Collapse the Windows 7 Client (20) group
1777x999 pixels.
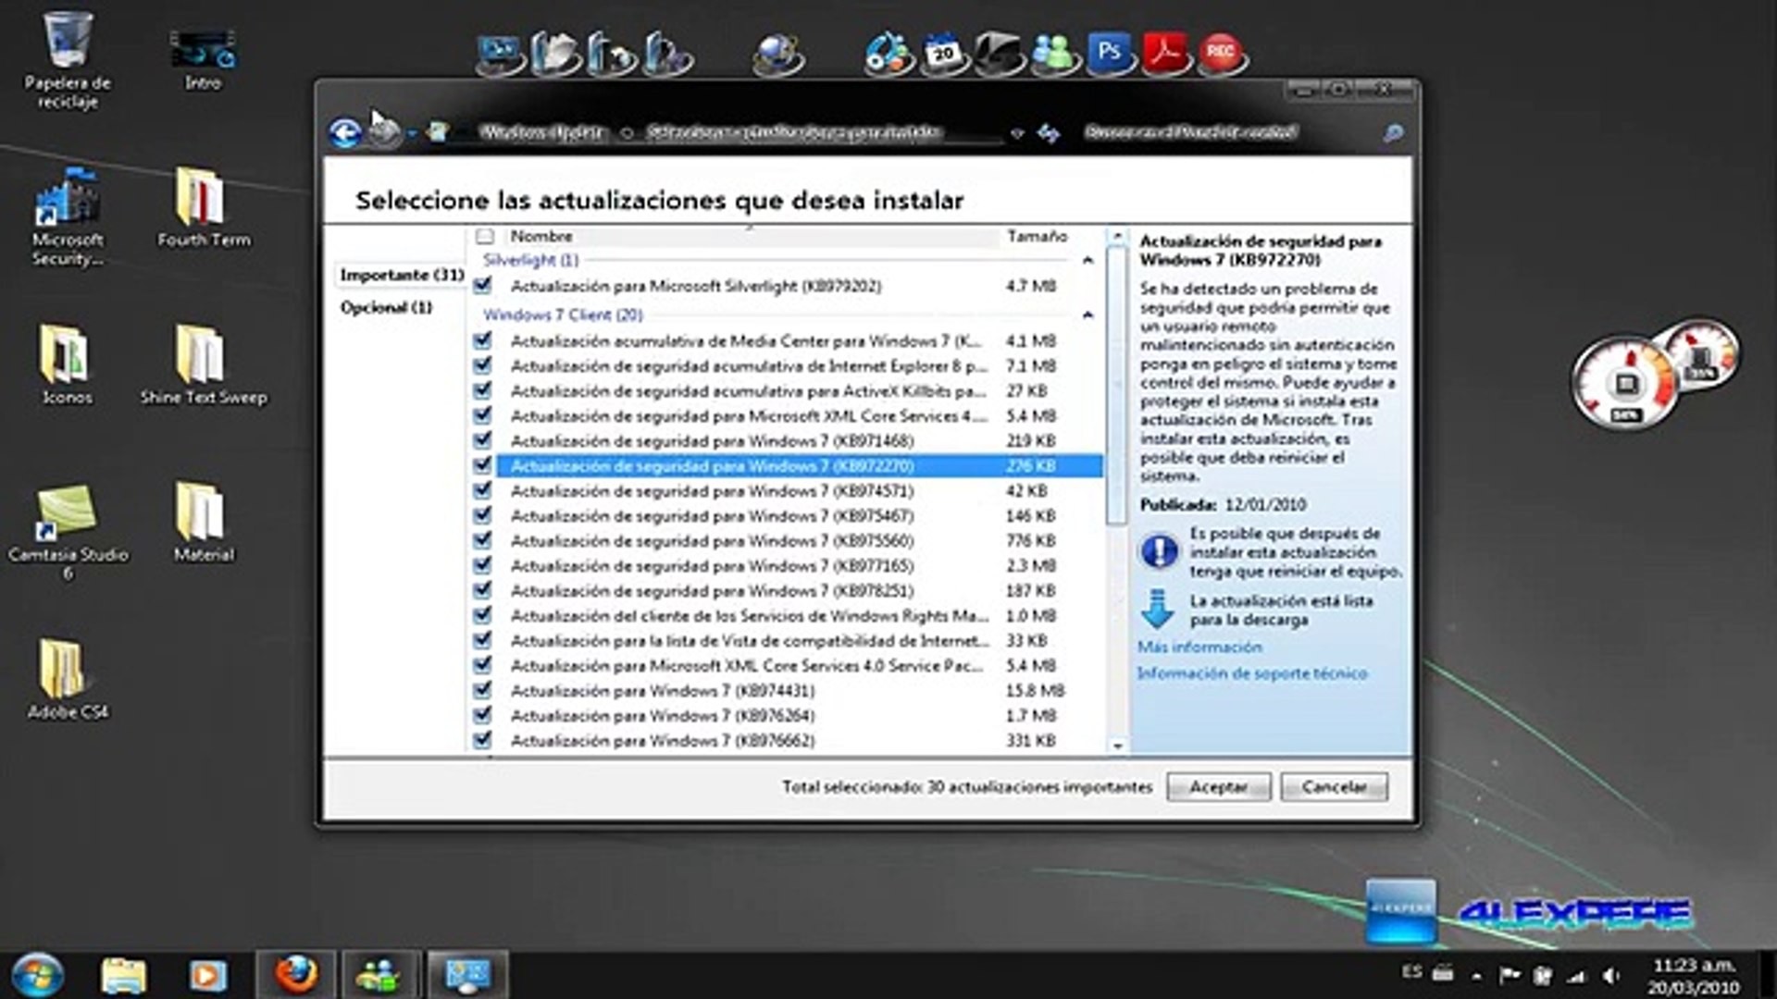(x=1088, y=315)
